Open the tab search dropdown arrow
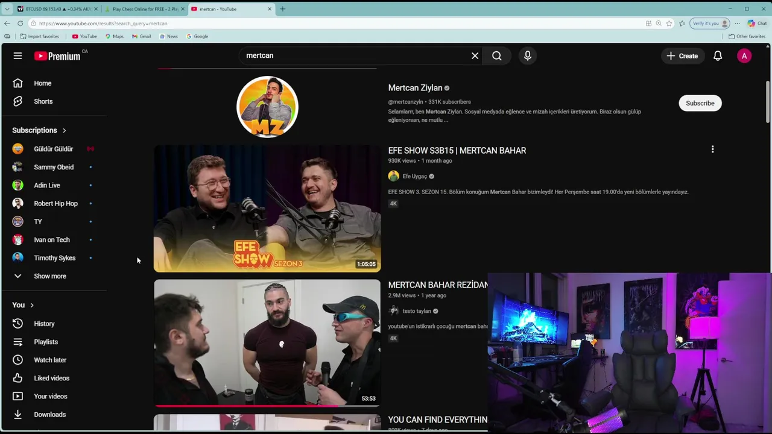This screenshot has width=772, height=434. pos(7,9)
